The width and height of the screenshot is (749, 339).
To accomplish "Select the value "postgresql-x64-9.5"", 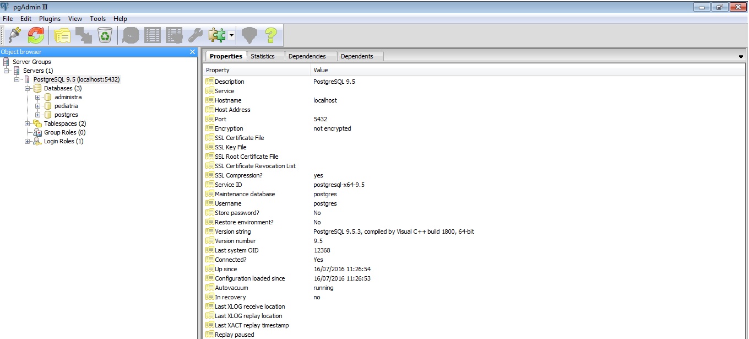I will click(339, 185).
